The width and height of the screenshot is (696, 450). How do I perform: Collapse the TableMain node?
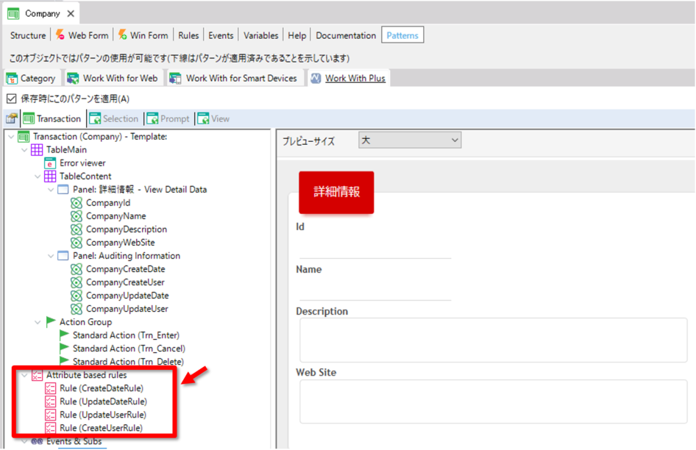(x=25, y=150)
